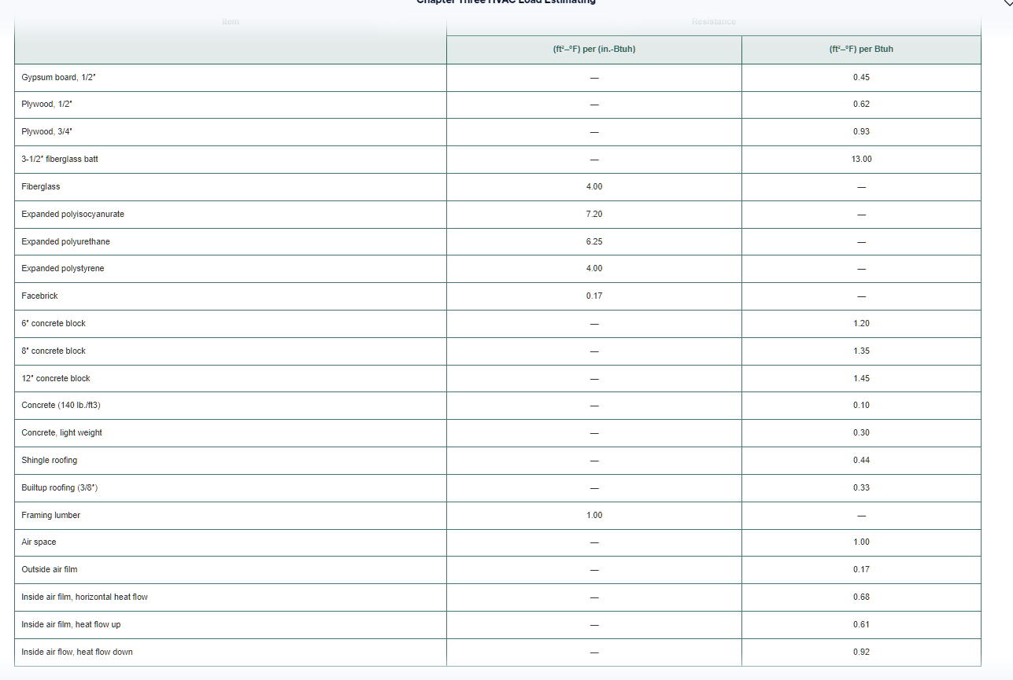Click the 1.00 value for Framing lumber

pos(594,515)
